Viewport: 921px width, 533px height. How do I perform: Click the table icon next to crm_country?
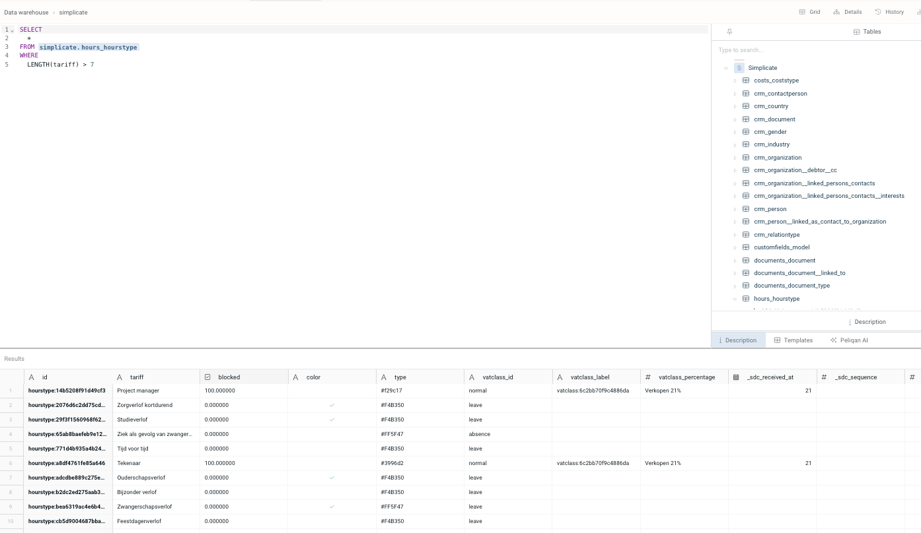746,106
